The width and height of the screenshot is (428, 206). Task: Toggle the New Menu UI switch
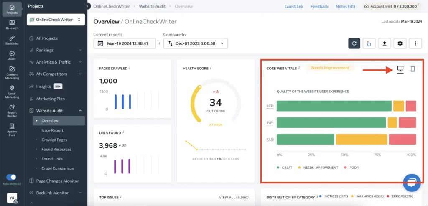pyautogui.click(x=11, y=177)
